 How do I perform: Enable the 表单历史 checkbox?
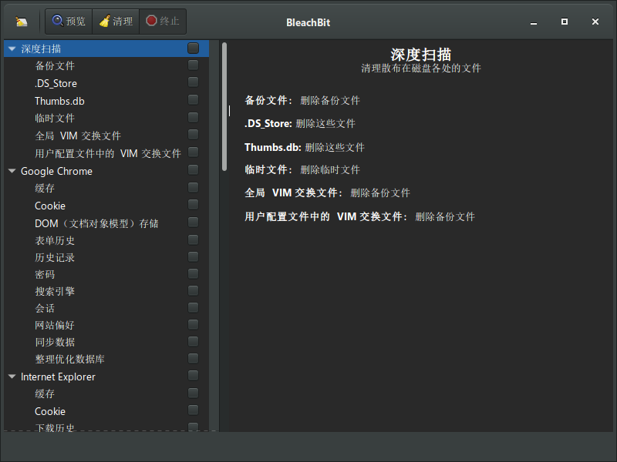coord(194,239)
